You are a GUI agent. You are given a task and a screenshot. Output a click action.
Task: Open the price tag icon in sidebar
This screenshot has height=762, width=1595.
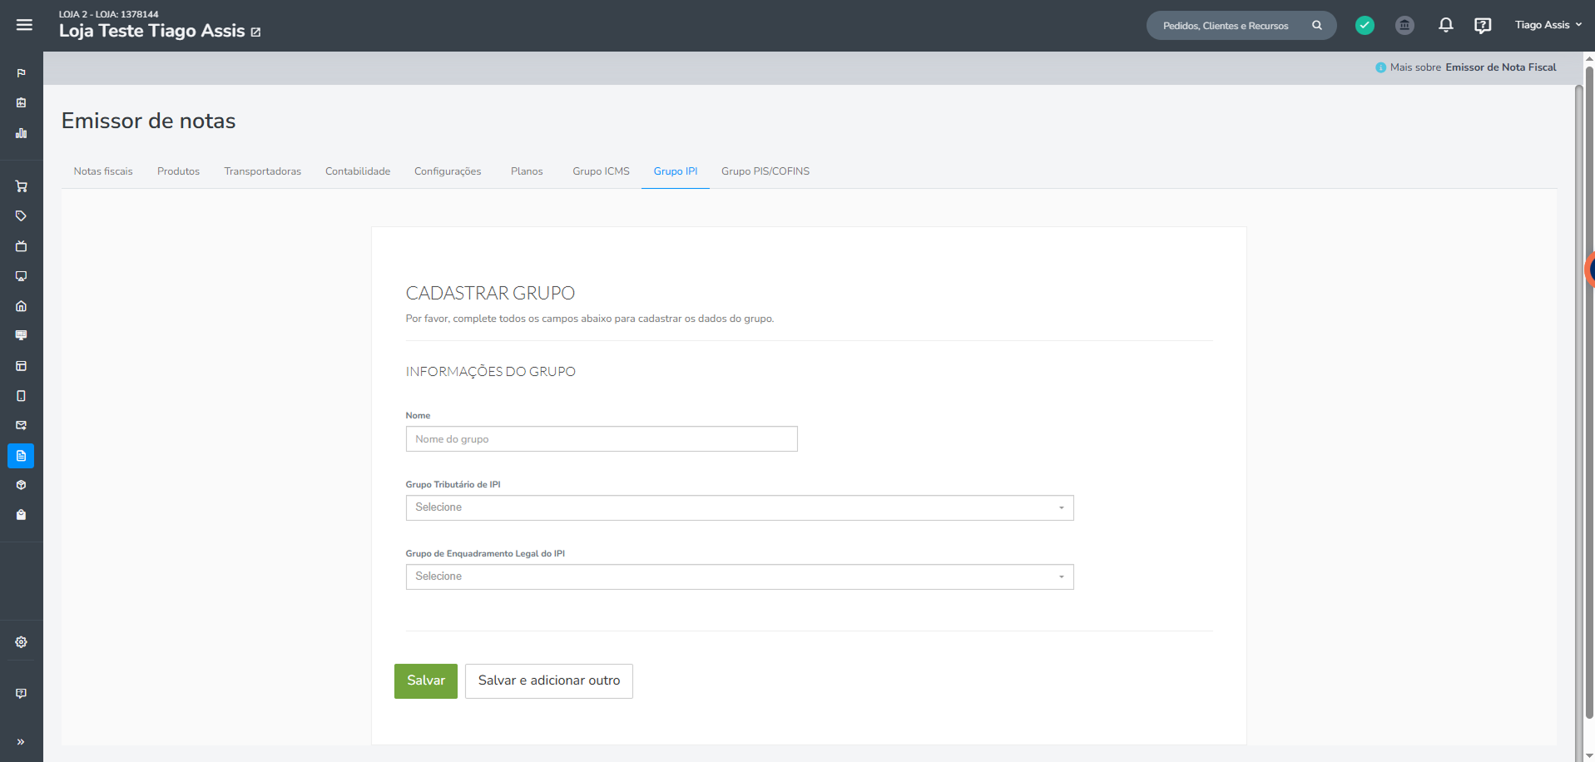(x=22, y=216)
